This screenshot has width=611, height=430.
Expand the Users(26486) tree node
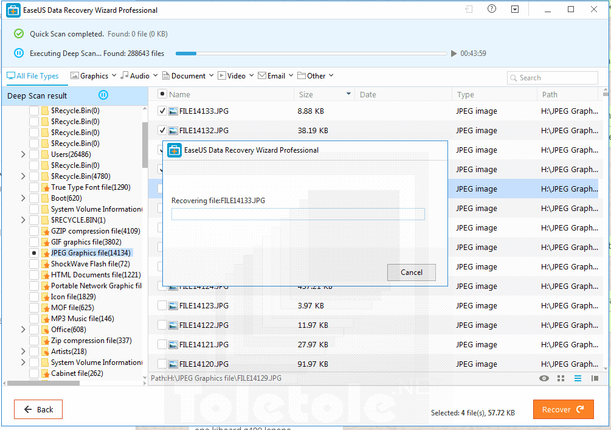click(23, 154)
